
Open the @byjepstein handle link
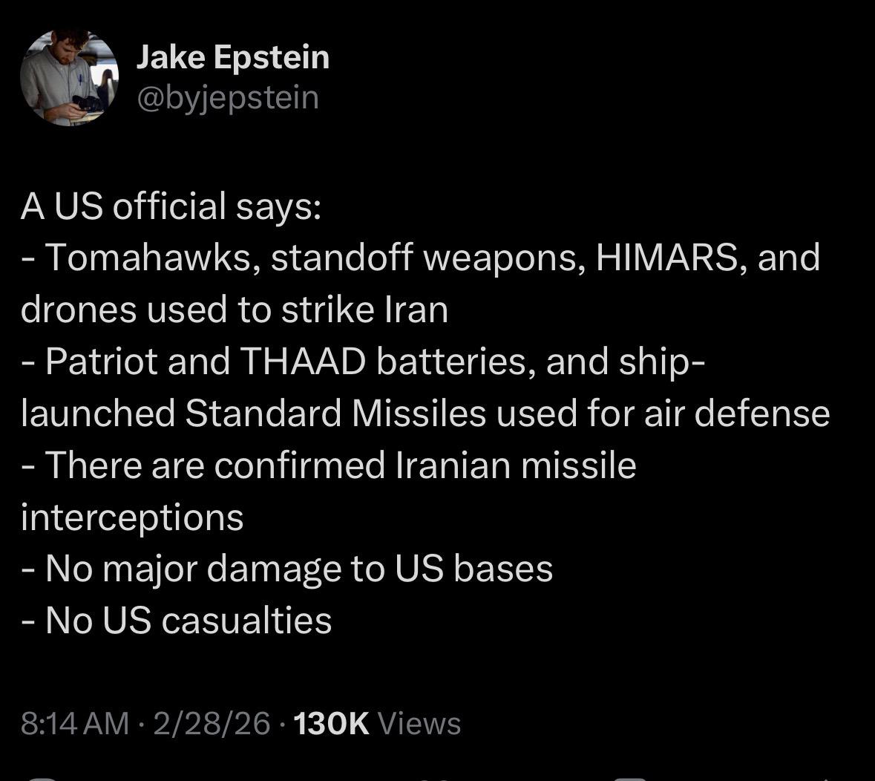(227, 97)
